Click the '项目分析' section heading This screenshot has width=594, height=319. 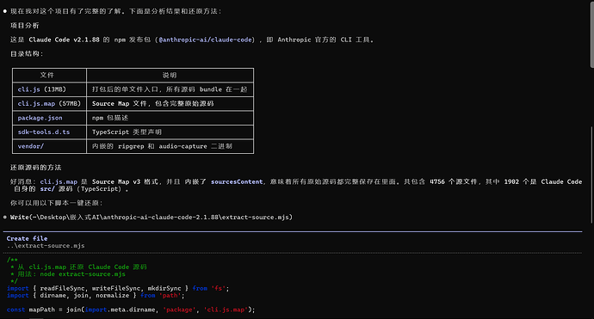pyautogui.click(x=25, y=25)
